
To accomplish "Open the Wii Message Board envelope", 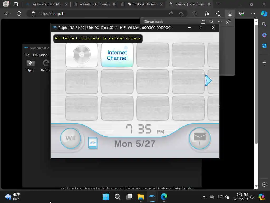I will point(200,139).
